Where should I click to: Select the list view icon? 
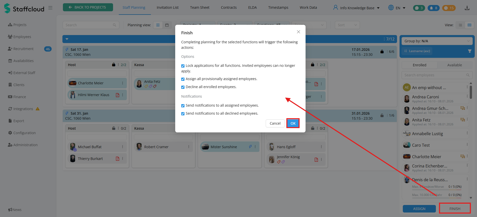coord(460,25)
